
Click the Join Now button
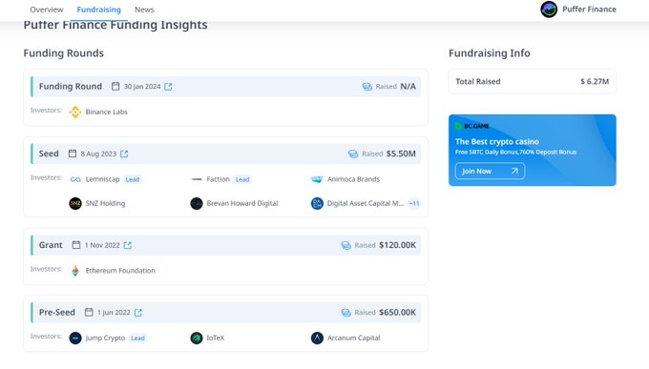(x=490, y=171)
